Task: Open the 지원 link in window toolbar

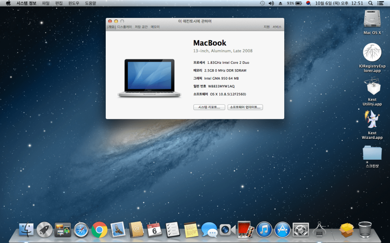Action: click(267, 27)
